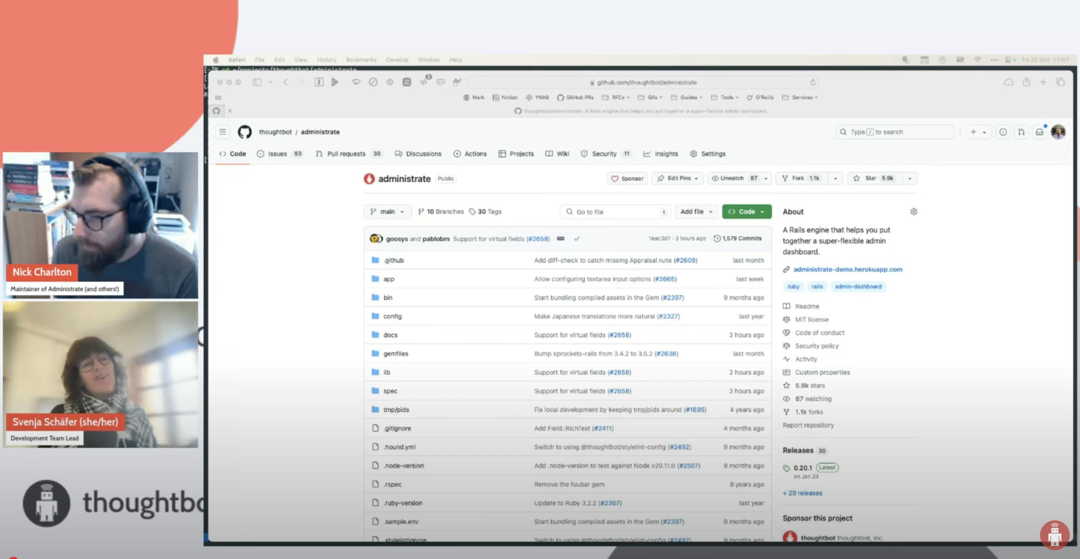Click the Go to file search field

(615, 212)
